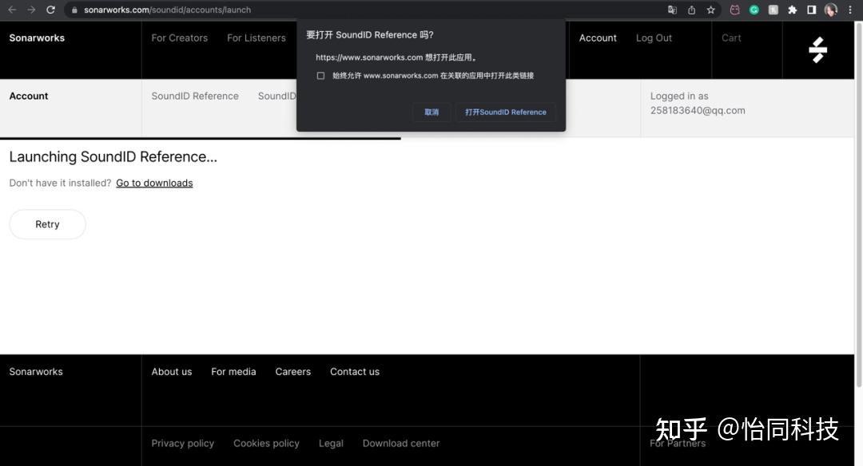
Task: Share the page using the share icon
Action: click(x=691, y=10)
